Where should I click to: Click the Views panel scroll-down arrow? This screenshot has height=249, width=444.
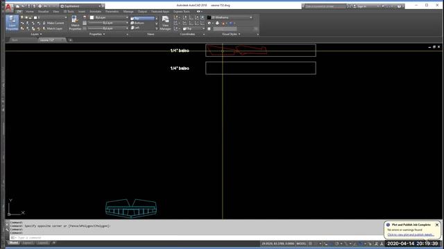pos(157,23)
